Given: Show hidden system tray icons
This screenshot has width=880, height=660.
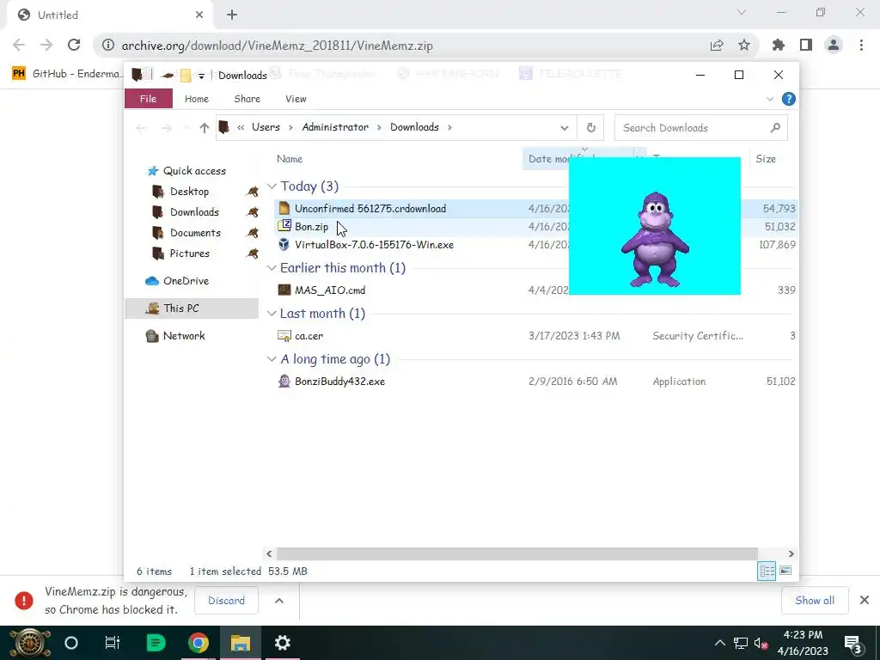Looking at the screenshot, I should pyautogui.click(x=720, y=643).
